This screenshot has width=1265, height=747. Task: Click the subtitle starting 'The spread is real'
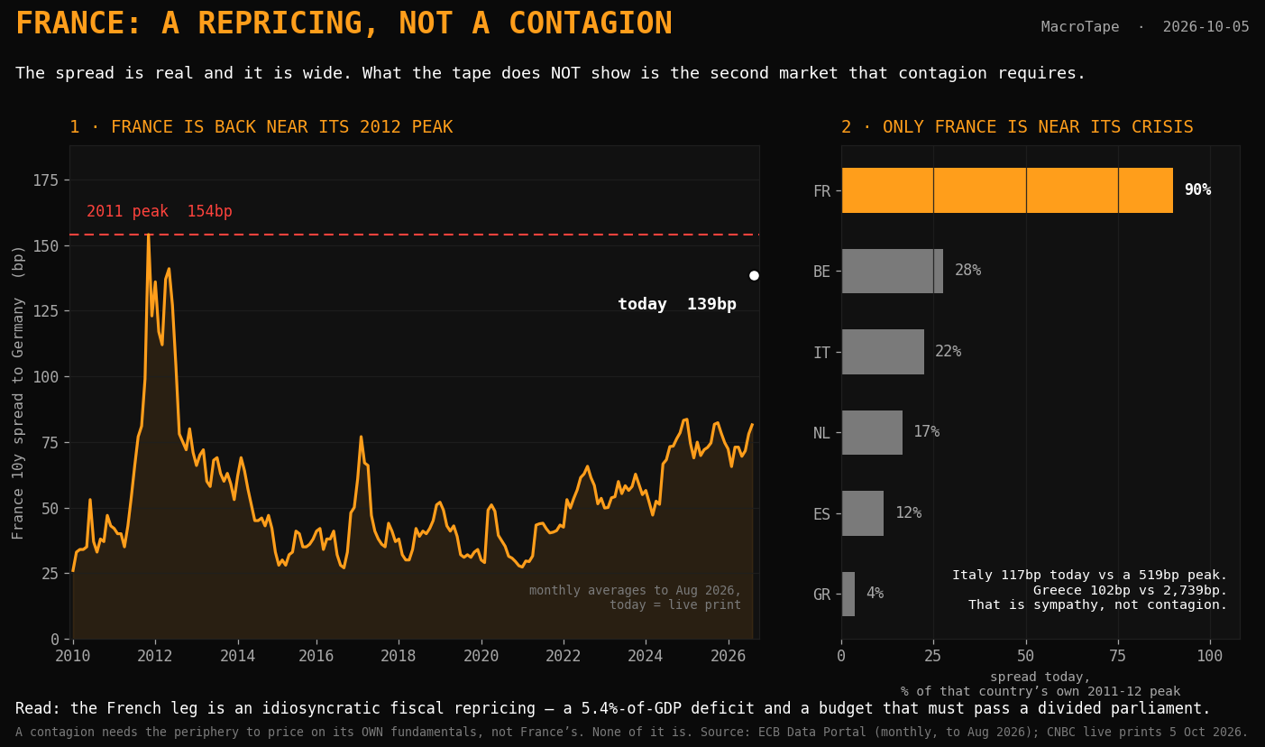pos(550,74)
